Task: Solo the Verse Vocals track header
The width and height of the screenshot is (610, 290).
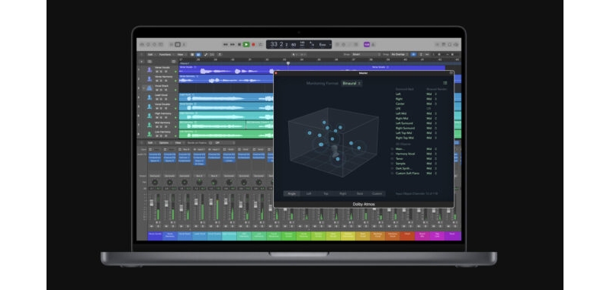Action: click(161, 72)
